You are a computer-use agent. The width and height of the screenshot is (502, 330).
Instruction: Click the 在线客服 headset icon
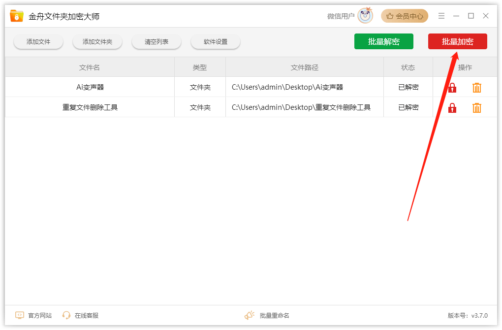click(66, 315)
